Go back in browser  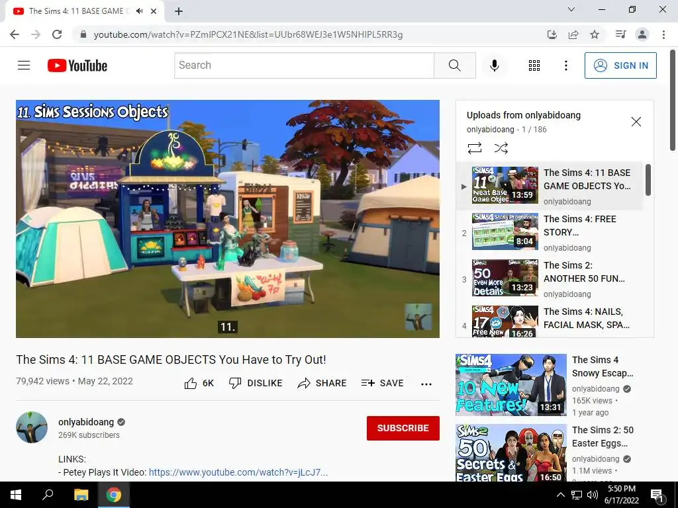click(15, 34)
